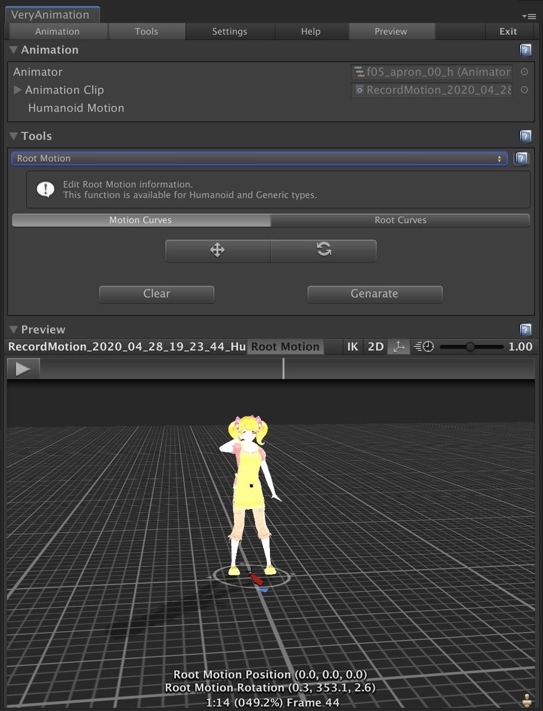
Task: Select the Animation Clip object picker circle
Action: (524, 90)
